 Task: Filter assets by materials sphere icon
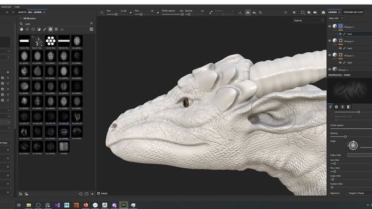coord(22,29)
